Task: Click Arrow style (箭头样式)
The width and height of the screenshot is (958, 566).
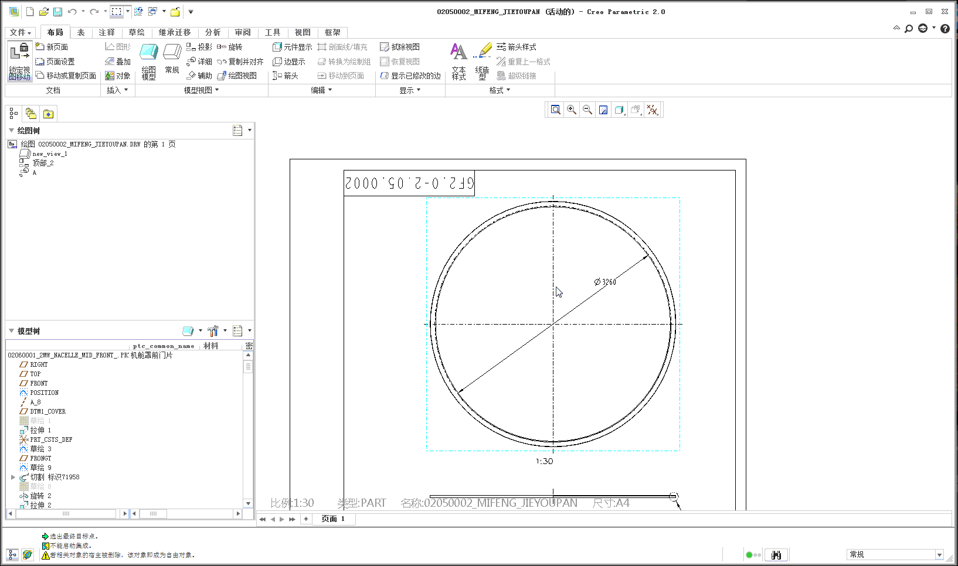Action: 517,47
